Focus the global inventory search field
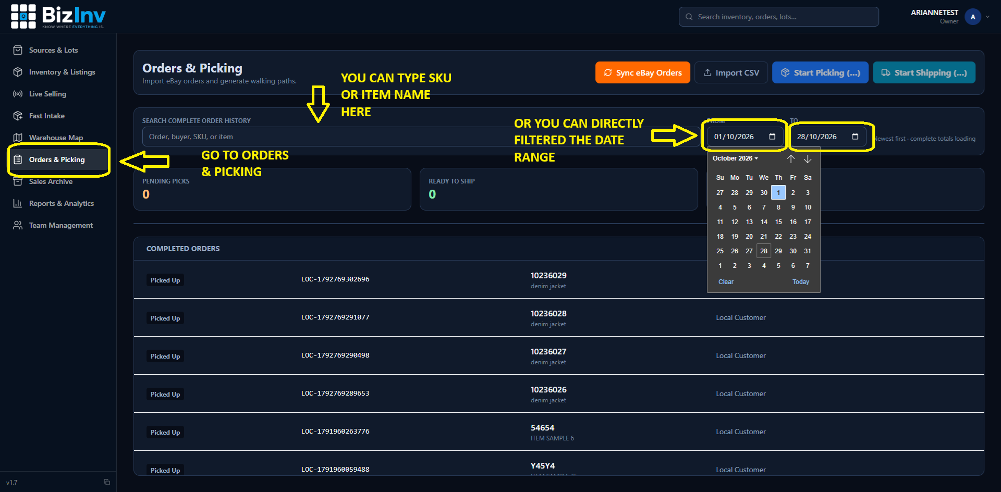Screen dimensions: 1001x492 779,17
